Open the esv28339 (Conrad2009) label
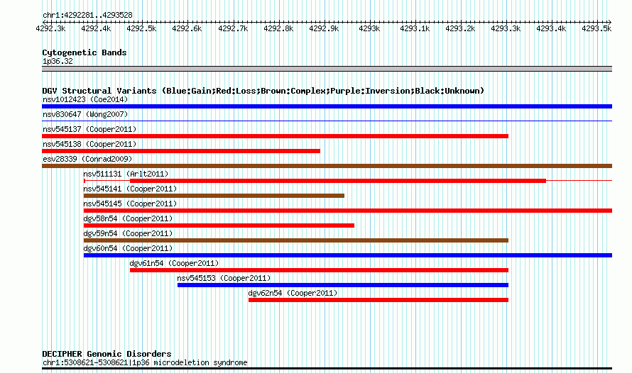This screenshot has width=632, height=373. 87,159
